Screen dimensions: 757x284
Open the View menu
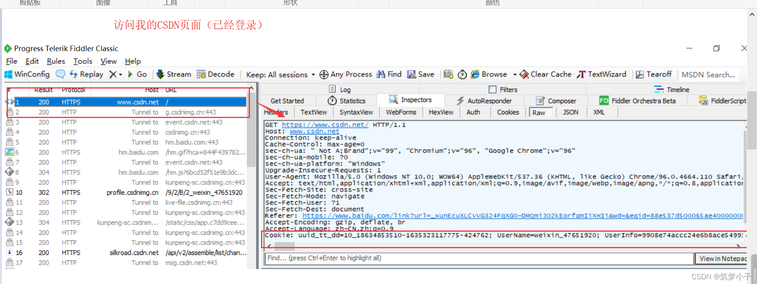pyautogui.click(x=108, y=61)
